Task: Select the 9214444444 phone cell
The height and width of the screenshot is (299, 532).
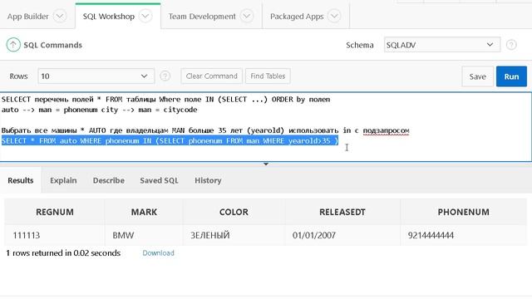Action: (x=464, y=235)
